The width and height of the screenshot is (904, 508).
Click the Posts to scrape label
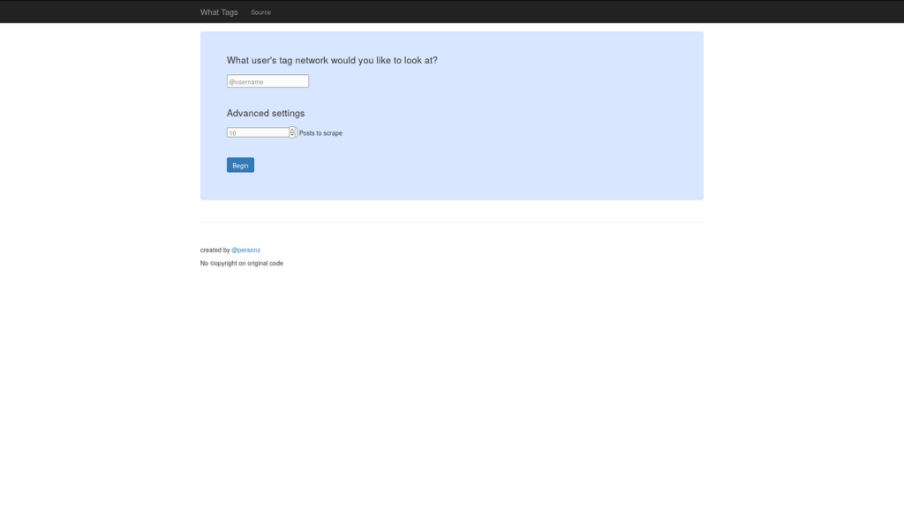[320, 133]
